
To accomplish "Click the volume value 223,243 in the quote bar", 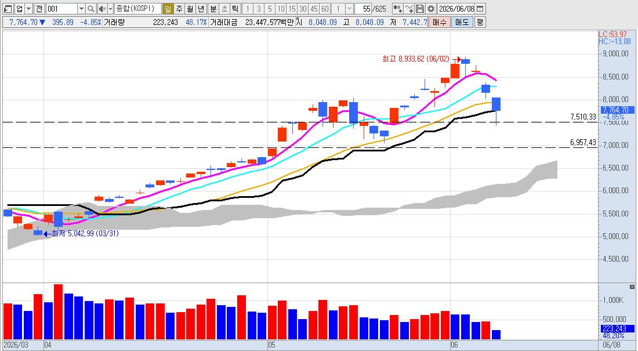I will pyautogui.click(x=165, y=23).
